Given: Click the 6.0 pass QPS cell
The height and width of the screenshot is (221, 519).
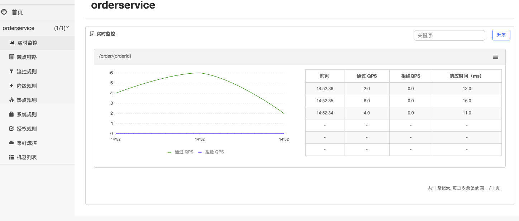Looking at the screenshot, I should tap(367, 101).
